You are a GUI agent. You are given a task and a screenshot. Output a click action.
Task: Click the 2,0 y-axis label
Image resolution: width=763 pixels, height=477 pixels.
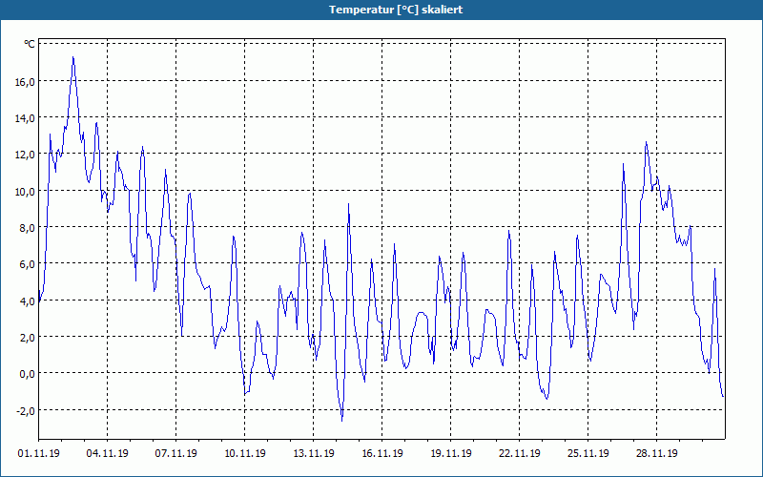point(28,338)
